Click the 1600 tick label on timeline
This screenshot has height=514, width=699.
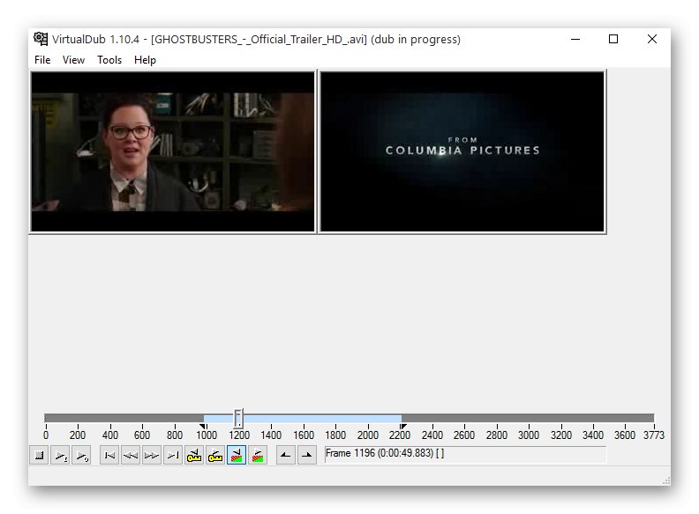tap(304, 435)
